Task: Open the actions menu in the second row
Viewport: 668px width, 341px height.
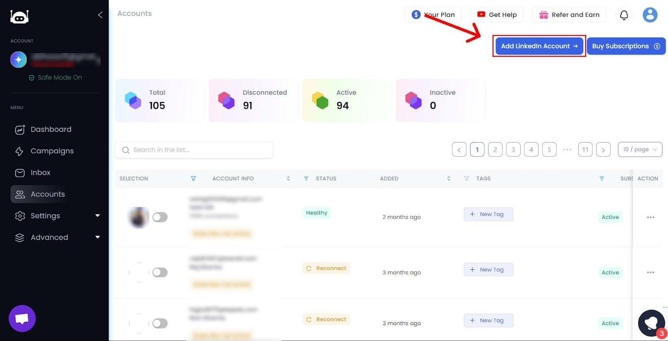Action: coord(650,273)
